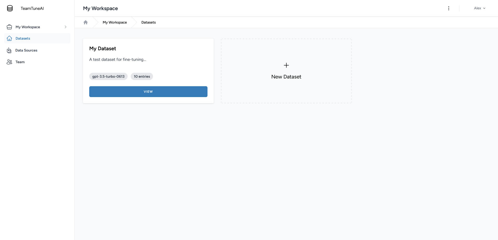Click the plus icon on New Dataset card

tap(286, 65)
